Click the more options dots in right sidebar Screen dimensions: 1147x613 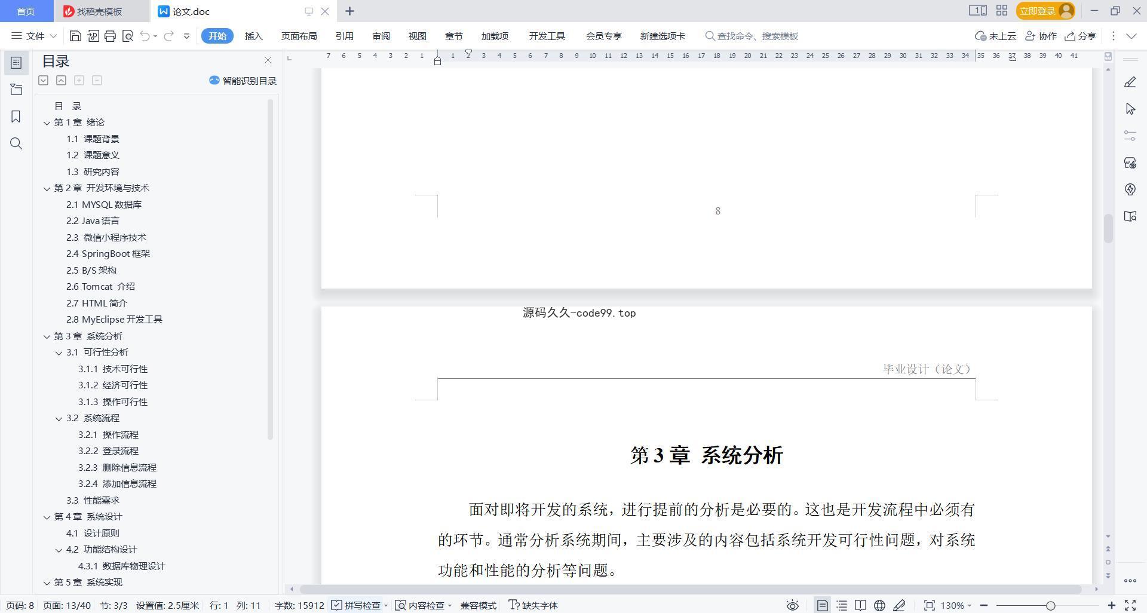click(1130, 581)
